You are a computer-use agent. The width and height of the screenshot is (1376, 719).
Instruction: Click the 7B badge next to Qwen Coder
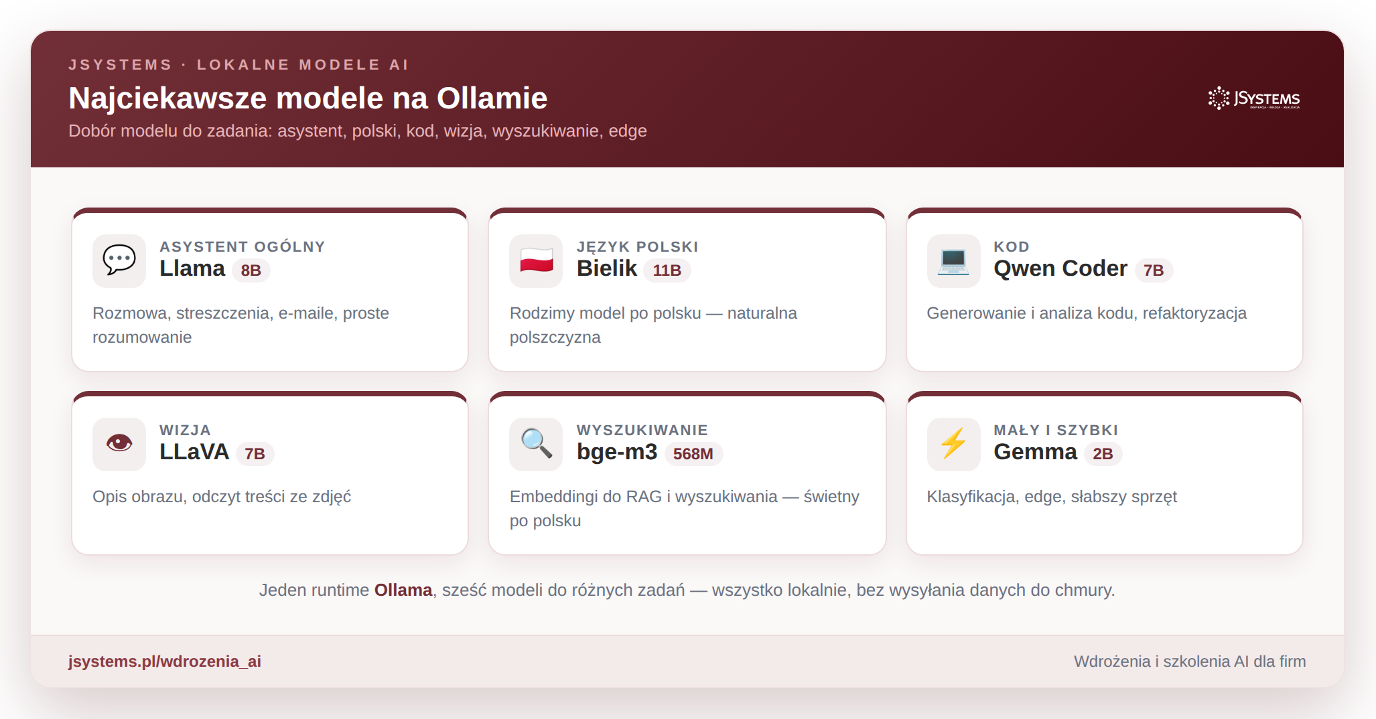coord(1154,270)
